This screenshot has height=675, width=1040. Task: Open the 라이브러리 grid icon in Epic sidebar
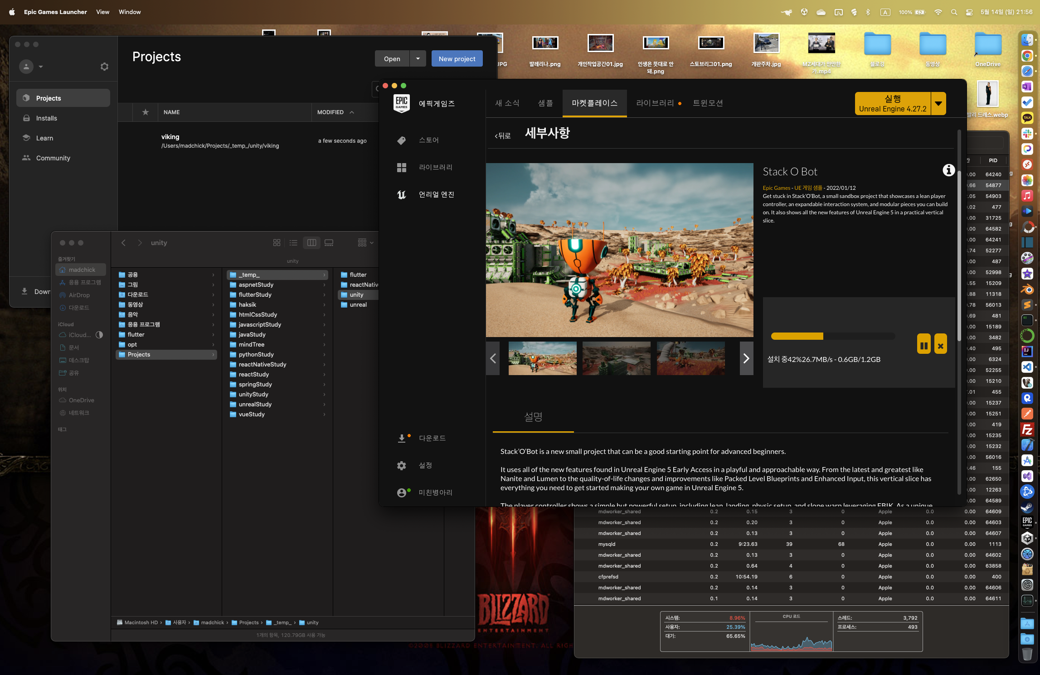click(x=401, y=168)
